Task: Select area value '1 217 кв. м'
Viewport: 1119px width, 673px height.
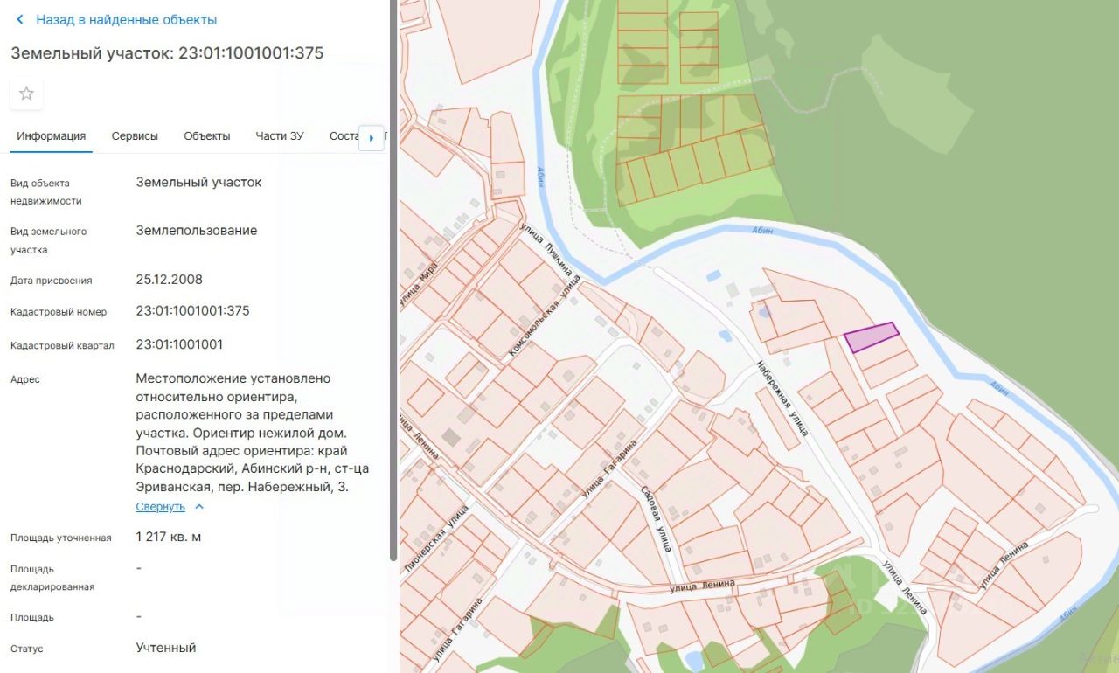Action: [x=169, y=537]
